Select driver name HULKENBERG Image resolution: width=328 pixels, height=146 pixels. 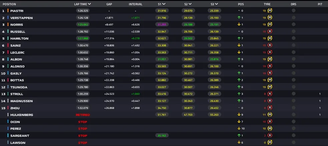point(22,115)
